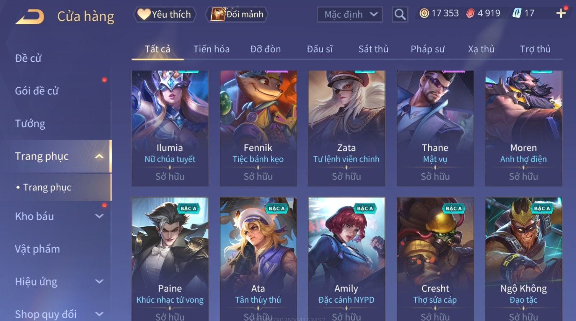Viewport: 576px width, 321px height.
Task: Select the Tiến hóa tab
Action: tap(211, 49)
